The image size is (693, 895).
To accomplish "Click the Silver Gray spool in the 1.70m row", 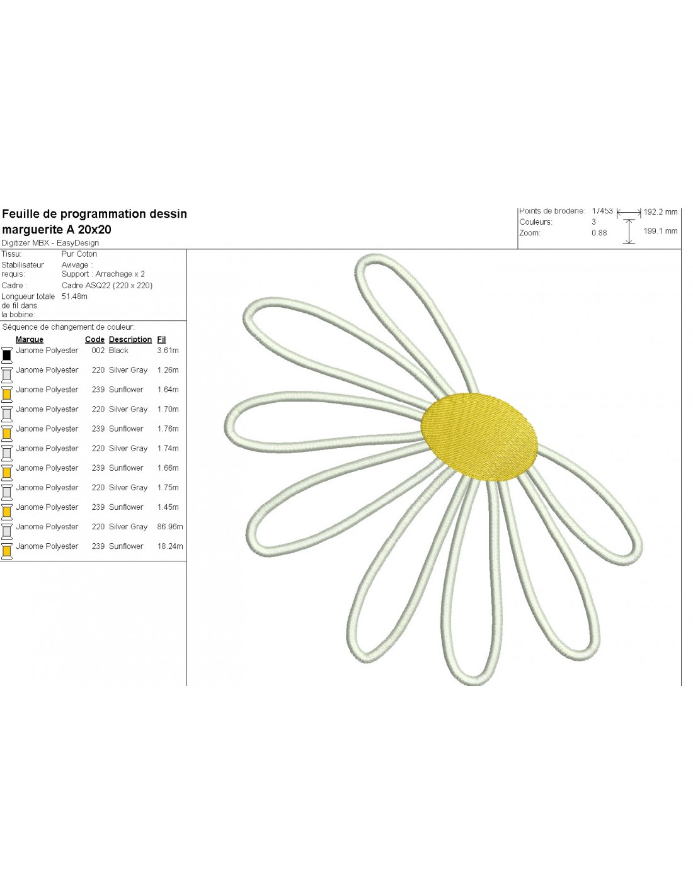I will click(x=7, y=414).
